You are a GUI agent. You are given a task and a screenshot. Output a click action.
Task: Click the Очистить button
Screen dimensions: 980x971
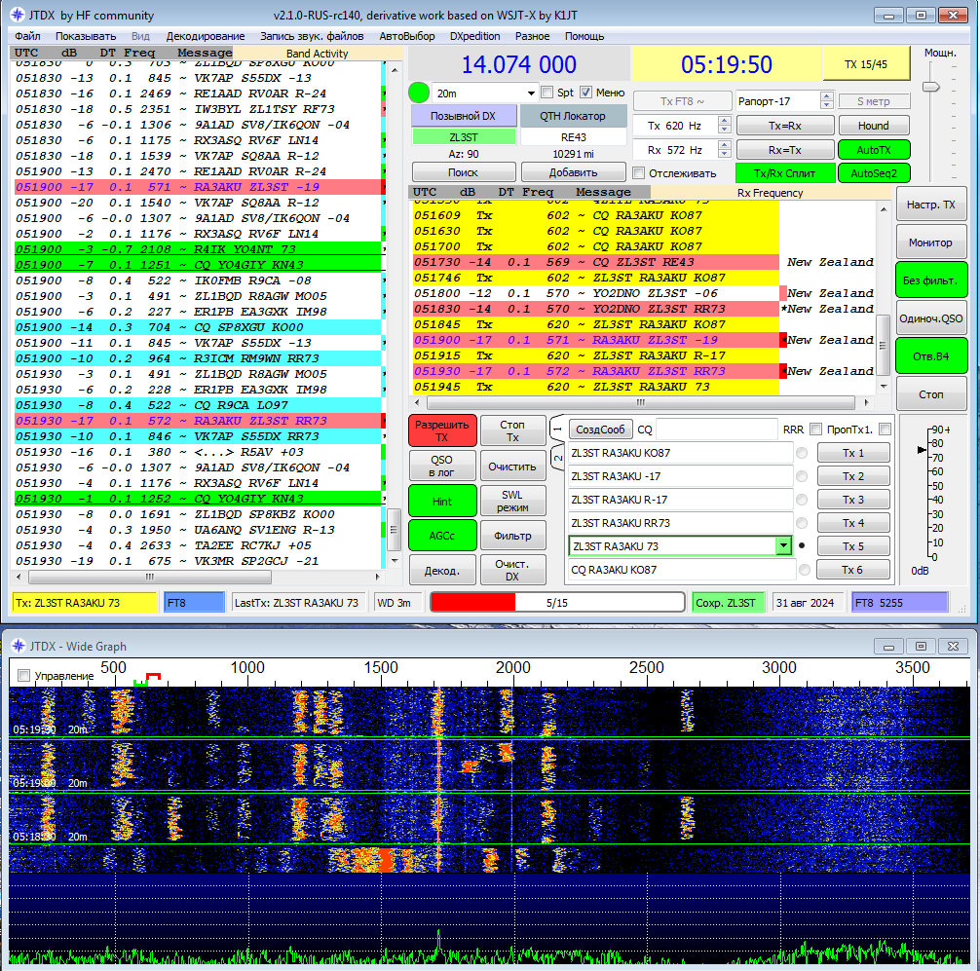point(512,466)
